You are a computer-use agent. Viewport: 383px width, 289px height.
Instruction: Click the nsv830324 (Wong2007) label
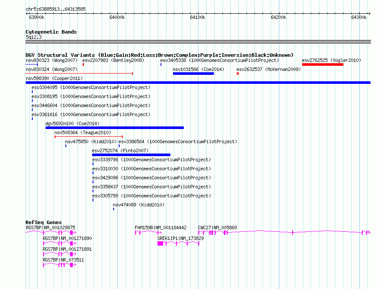[52, 69]
